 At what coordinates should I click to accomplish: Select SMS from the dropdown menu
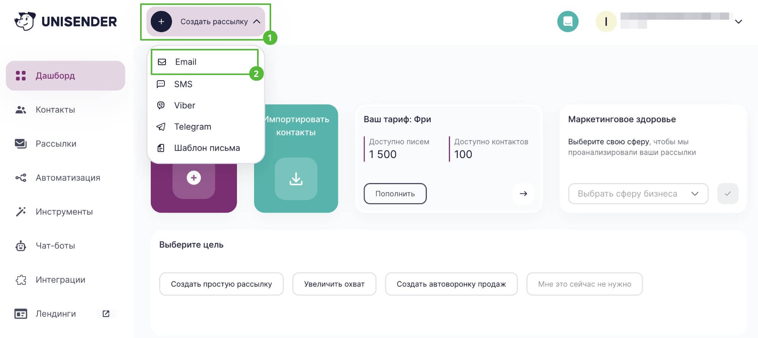tap(205, 84)
